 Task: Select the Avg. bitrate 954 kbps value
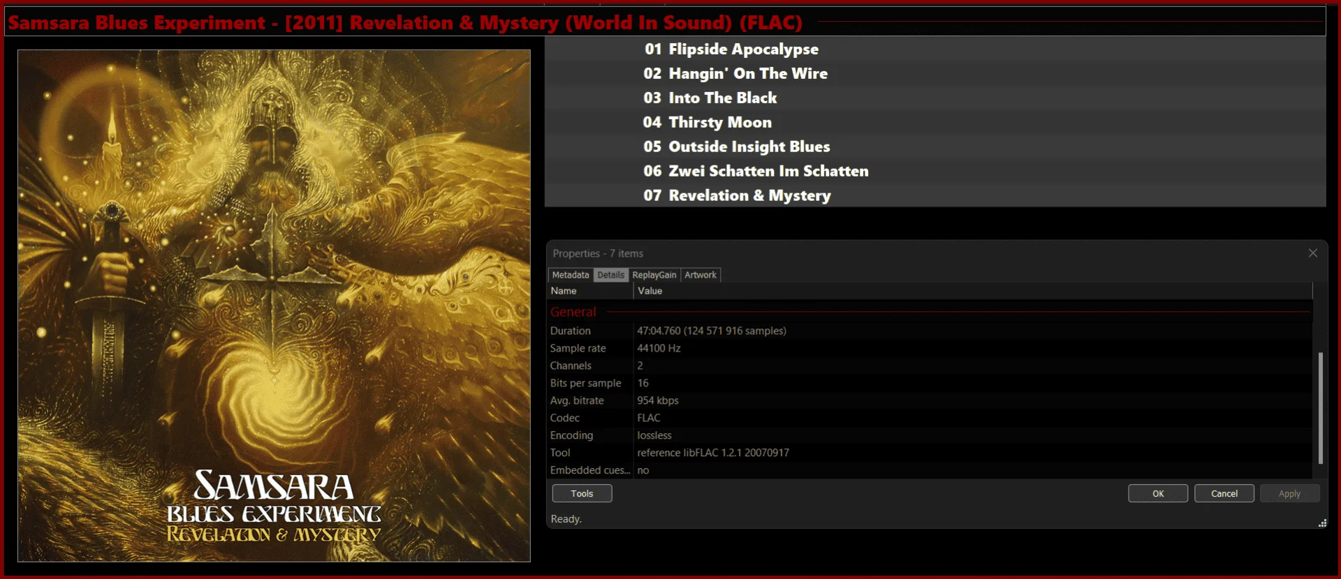point(657,400)
